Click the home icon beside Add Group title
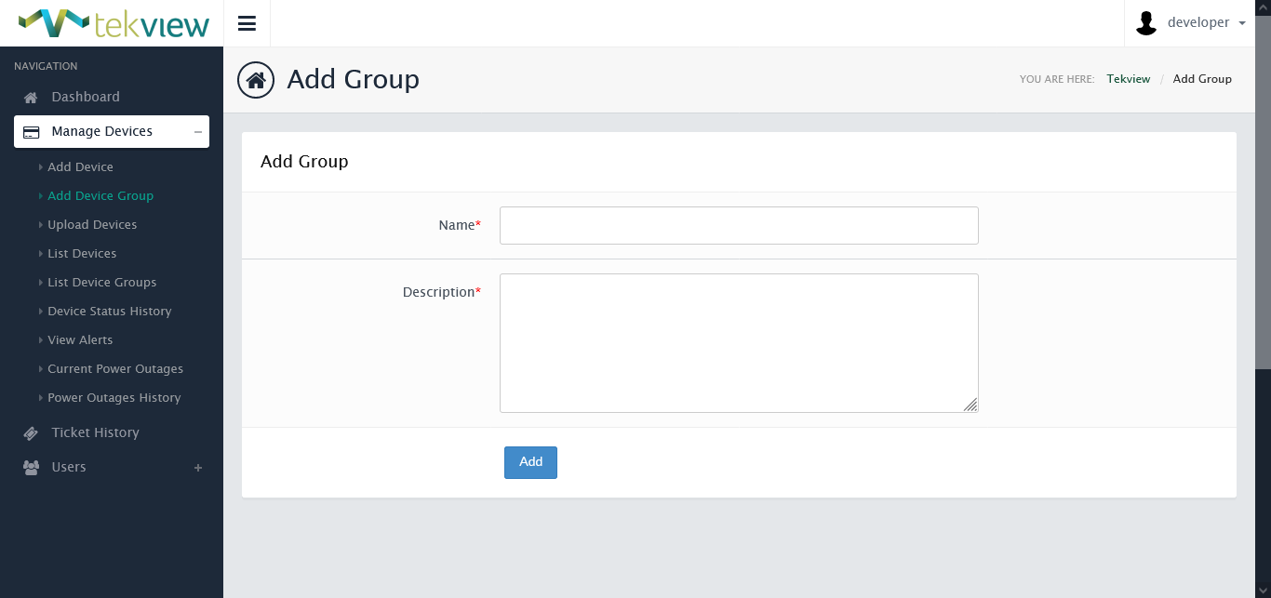This screenshot has width=1271, height=598. [256, 80]
